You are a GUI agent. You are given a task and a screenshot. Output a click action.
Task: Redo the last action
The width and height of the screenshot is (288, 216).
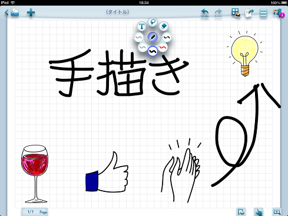(x=219, y=13)
